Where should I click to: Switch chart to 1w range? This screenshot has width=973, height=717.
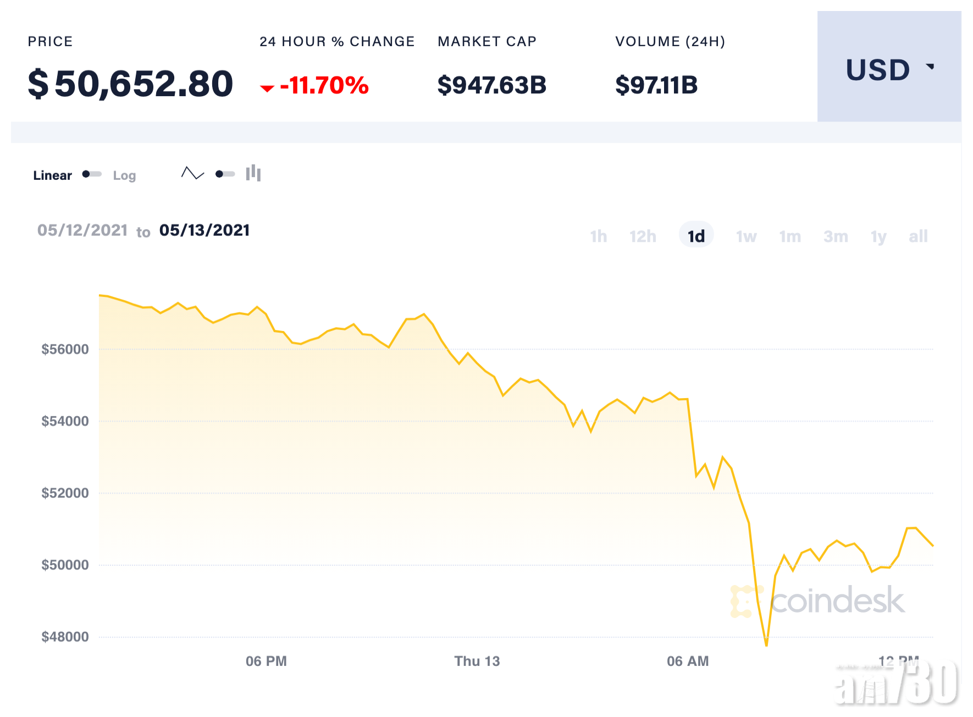[x=746, y=236]
